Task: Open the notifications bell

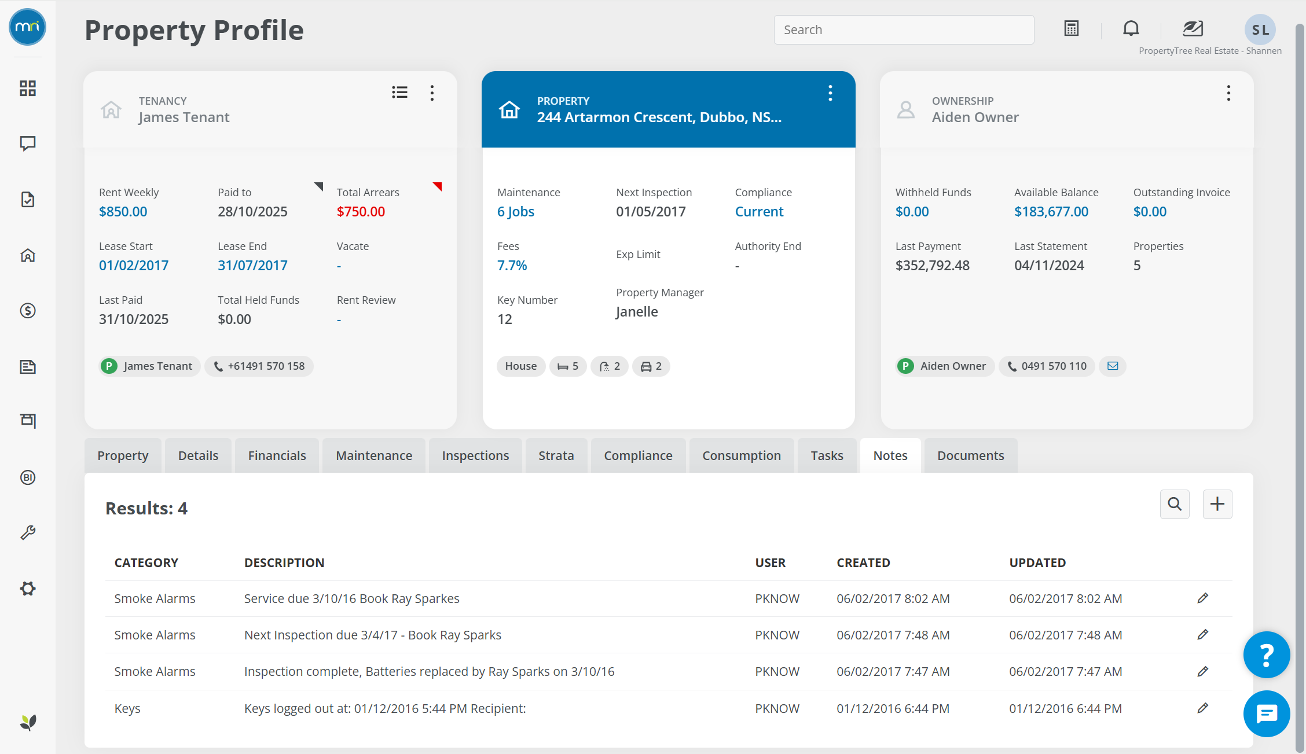Action: coord(1131,28)
